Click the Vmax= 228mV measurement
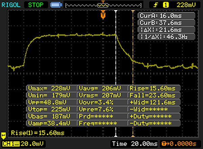The image size is (203, 149). tap(51, 88)
